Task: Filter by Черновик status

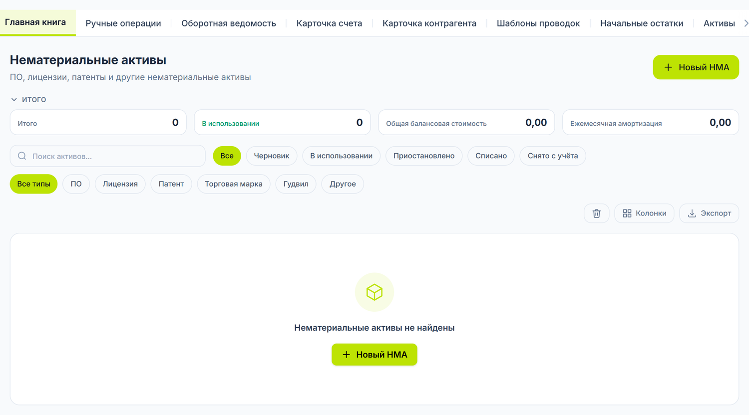Action: click(272, 156)
